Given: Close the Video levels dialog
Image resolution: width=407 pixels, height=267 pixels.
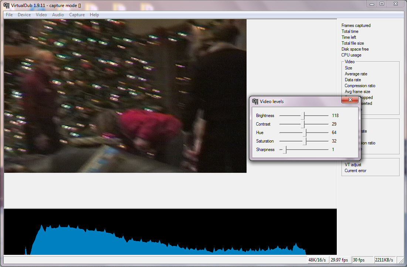Looking at the screenshot, I should click(x=350, y=100).
